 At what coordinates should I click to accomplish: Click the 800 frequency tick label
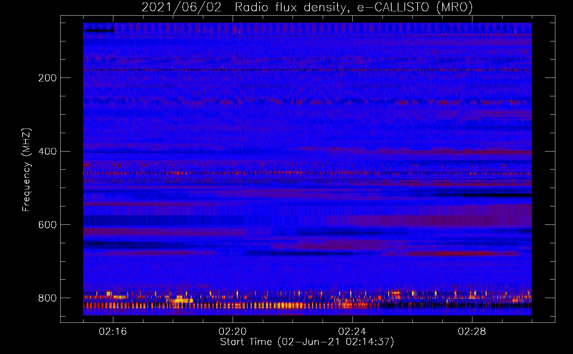pos(47,298)
